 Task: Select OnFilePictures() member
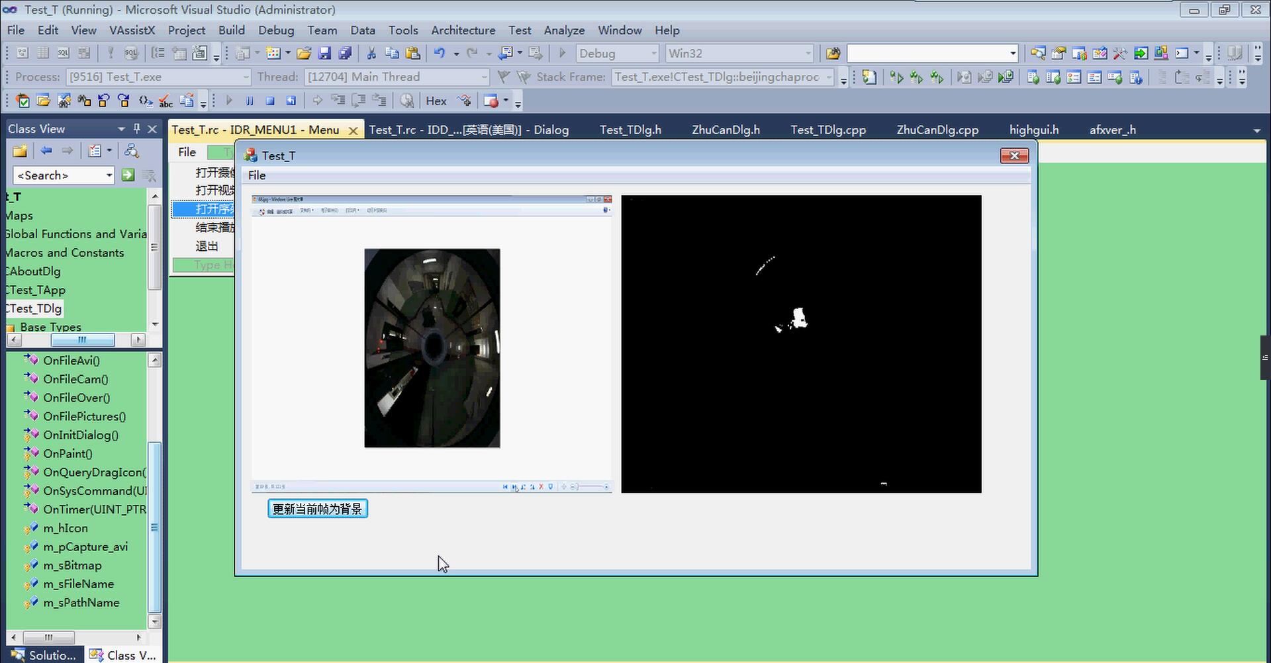point(84,416)
